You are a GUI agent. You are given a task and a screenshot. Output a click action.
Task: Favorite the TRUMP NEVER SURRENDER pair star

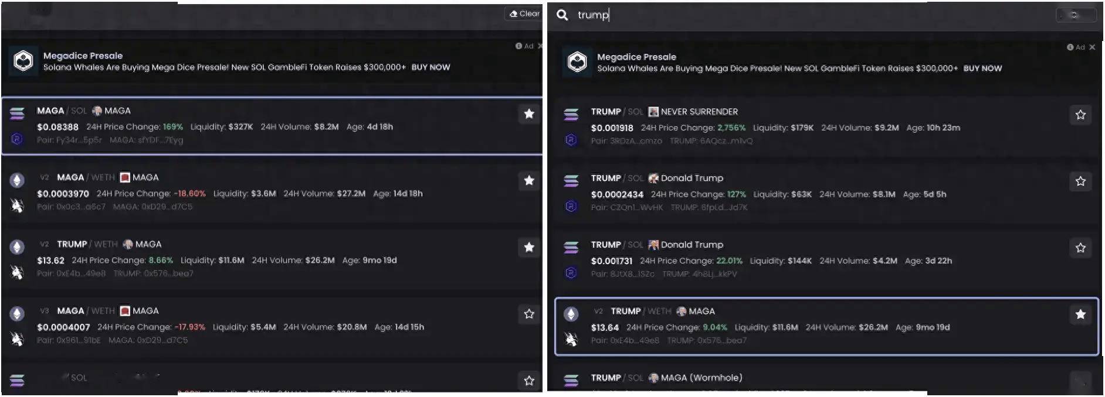click(1080, 115)
